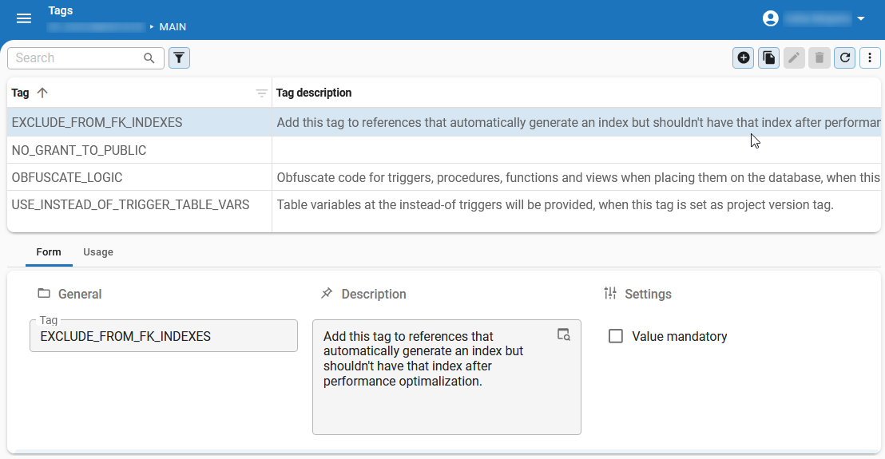This screenshot has width=885, height=459.
Task: Click the filter funnel icon
Action: pyautogui.click(x=179, y=57)
